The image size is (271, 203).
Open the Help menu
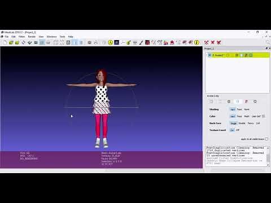point(71,37)
